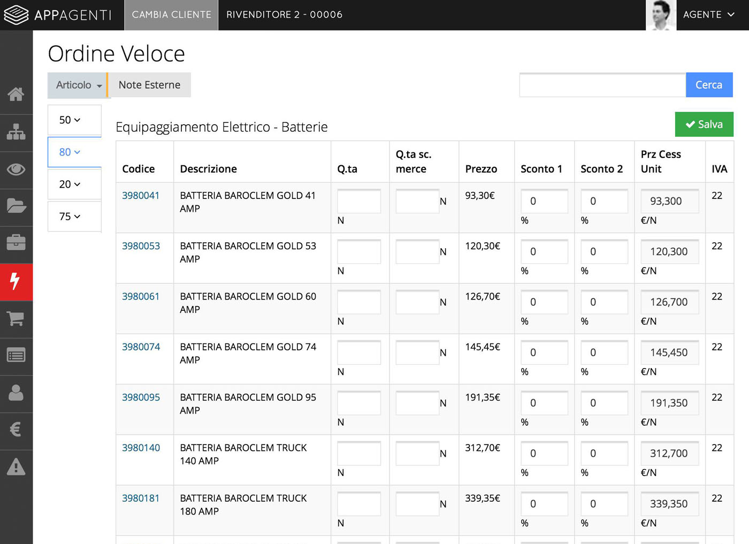The image size is (749, 544).
Task: Expand the 80 category dropdown
Action: pyautogui.click(x=74, y=152)
